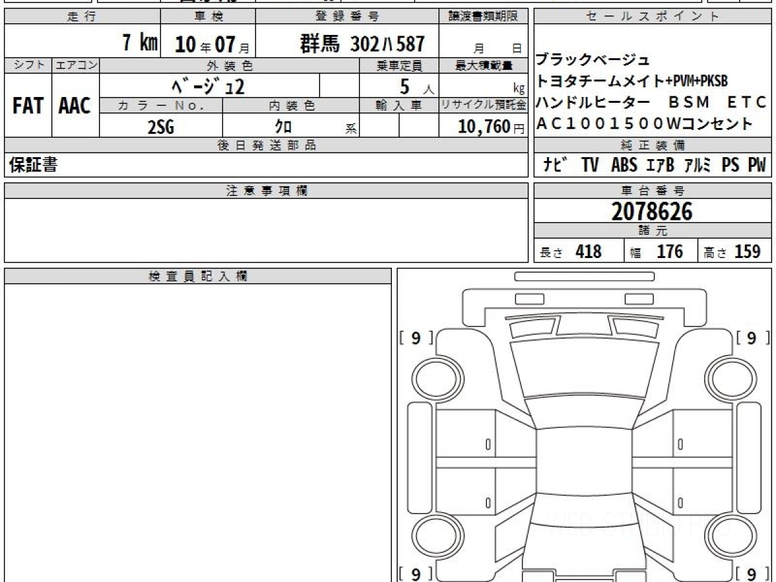
Task: Click the カラーNo. header
Action: pyautogui.click(x=162, y=105)
